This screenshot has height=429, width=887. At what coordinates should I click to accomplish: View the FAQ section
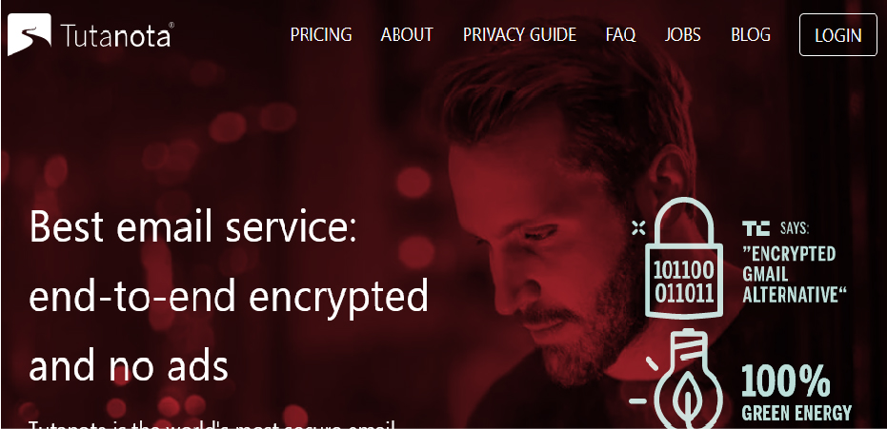click(620, 35)
